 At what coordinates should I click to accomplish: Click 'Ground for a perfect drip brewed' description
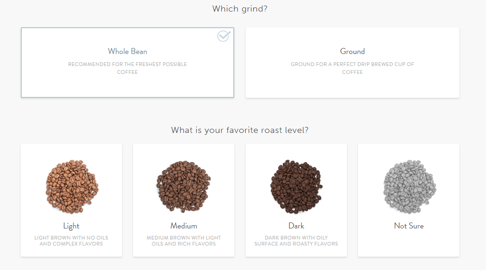tap(352, 68)
